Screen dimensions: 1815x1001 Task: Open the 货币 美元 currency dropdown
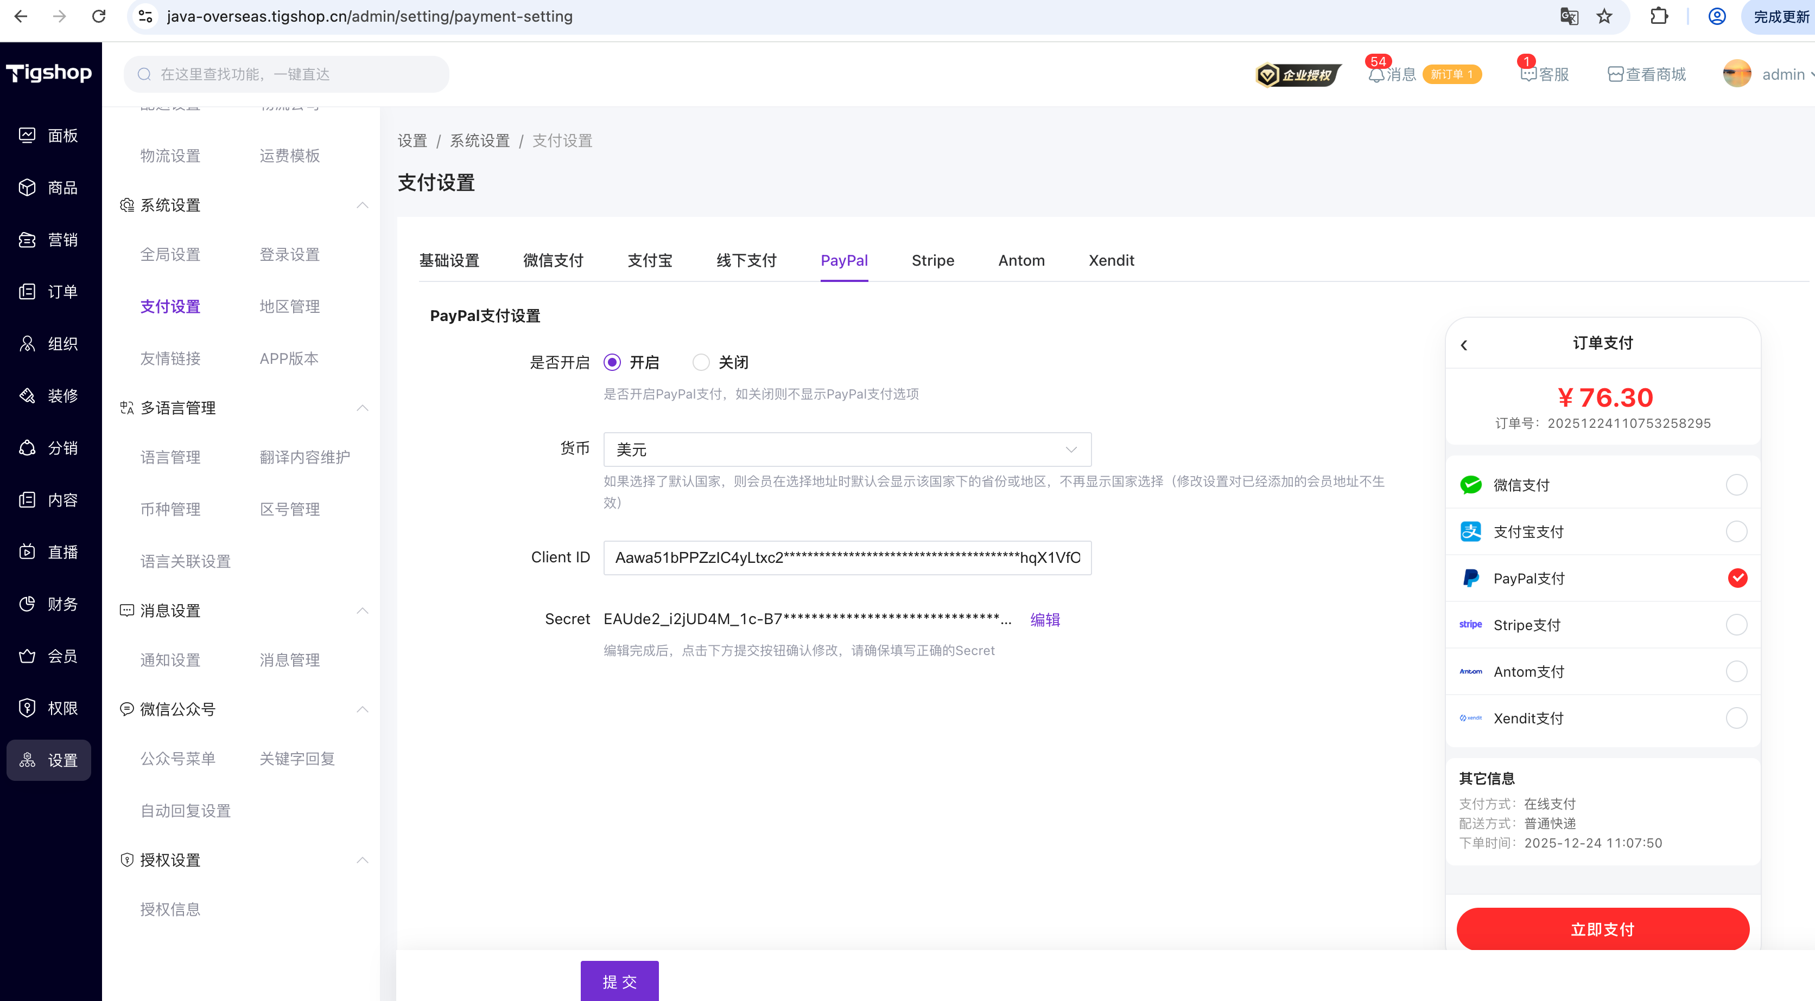tap(848, 449)
